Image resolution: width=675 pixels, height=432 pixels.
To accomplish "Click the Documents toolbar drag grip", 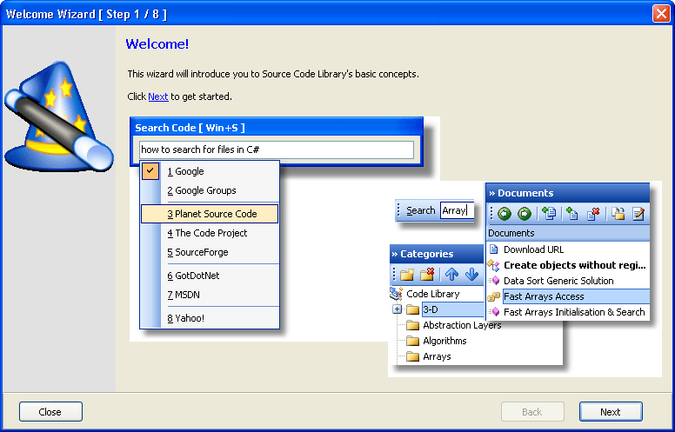I will click(x=491, y=214).
